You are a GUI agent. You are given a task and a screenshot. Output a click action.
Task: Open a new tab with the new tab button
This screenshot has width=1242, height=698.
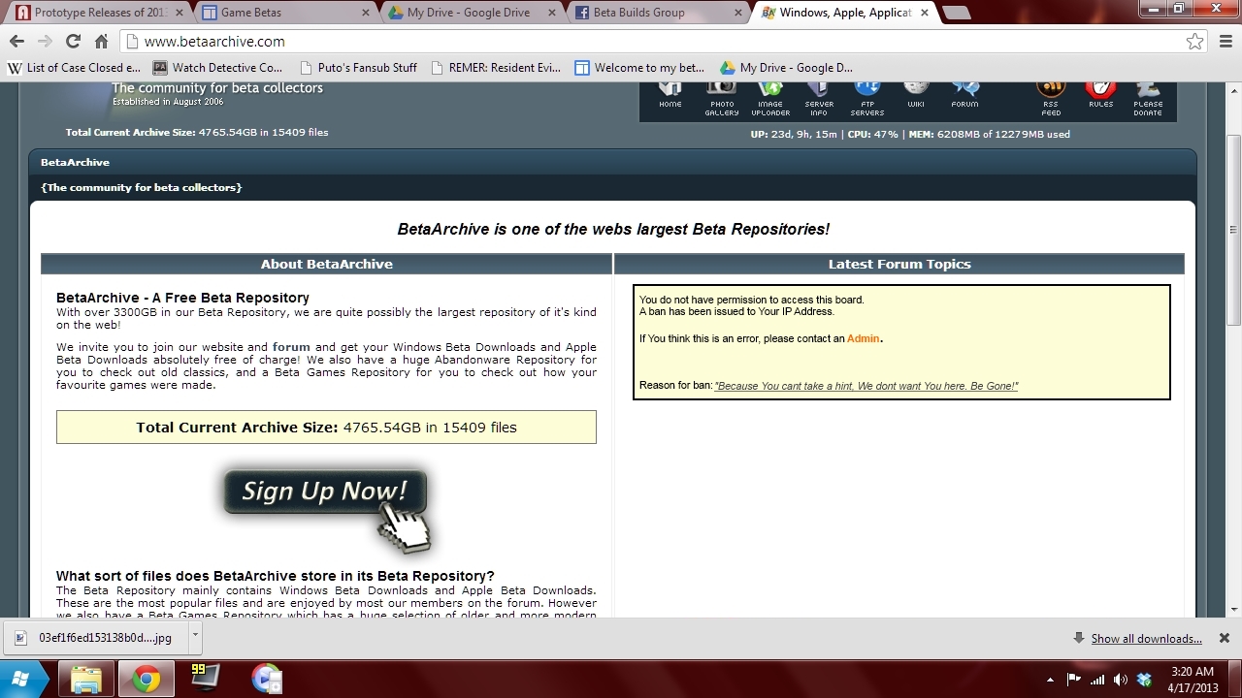[x=956, y=13]
